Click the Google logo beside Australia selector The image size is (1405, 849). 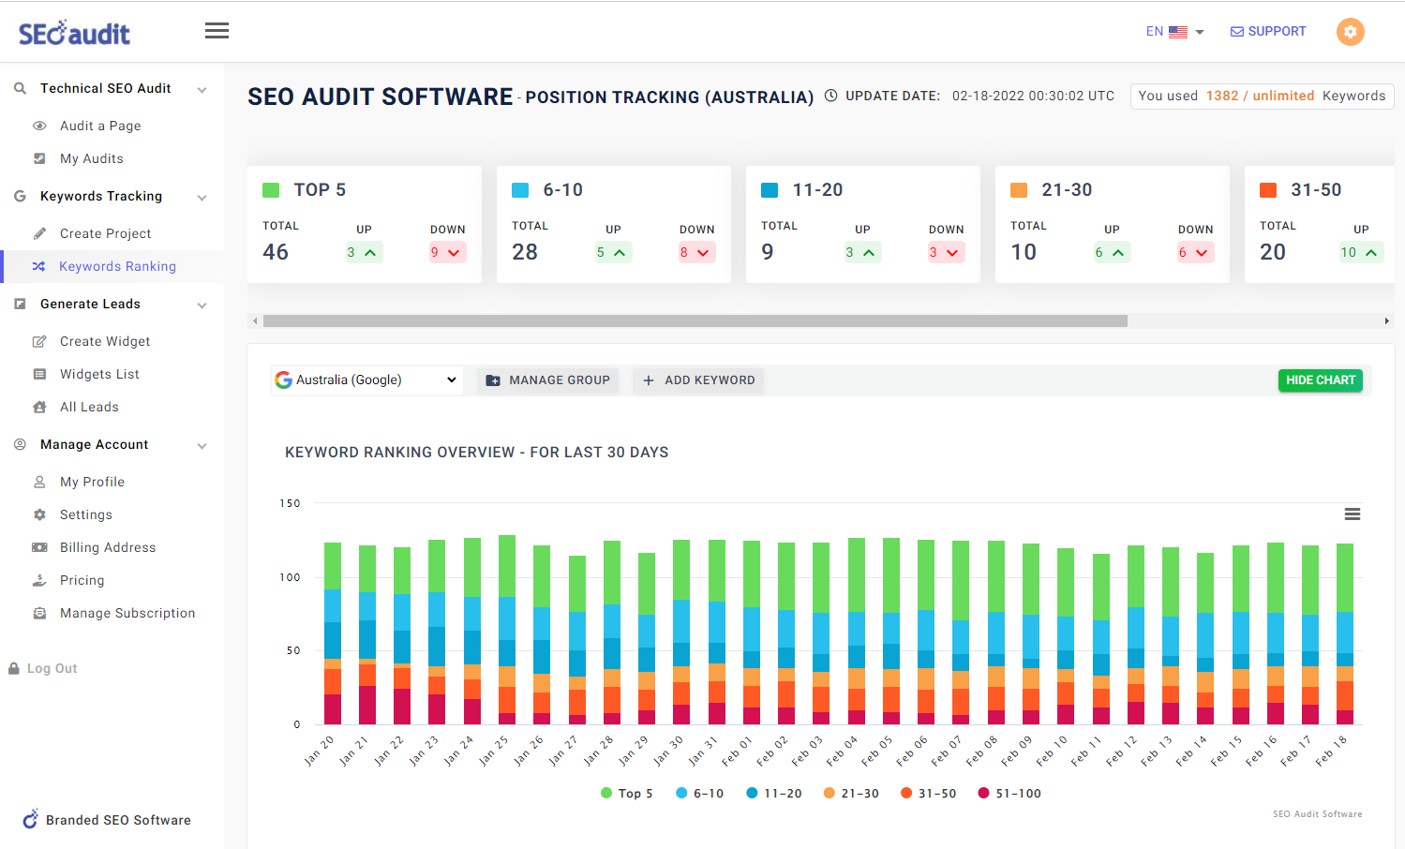pos(283,380)
